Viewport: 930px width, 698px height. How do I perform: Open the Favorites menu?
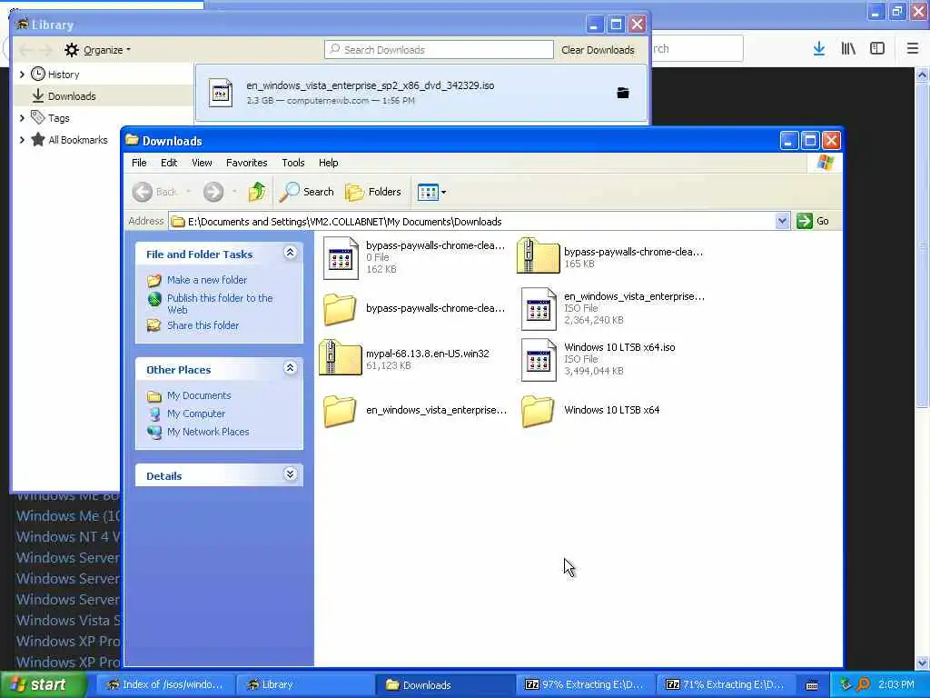247,163
